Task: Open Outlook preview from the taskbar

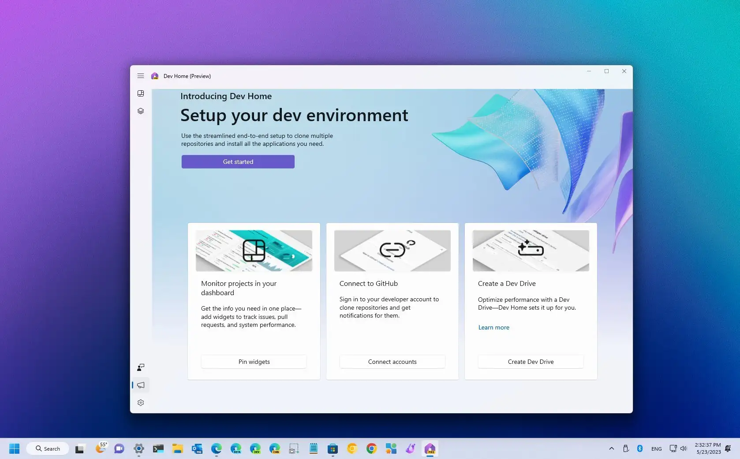Action: (197, 448)
